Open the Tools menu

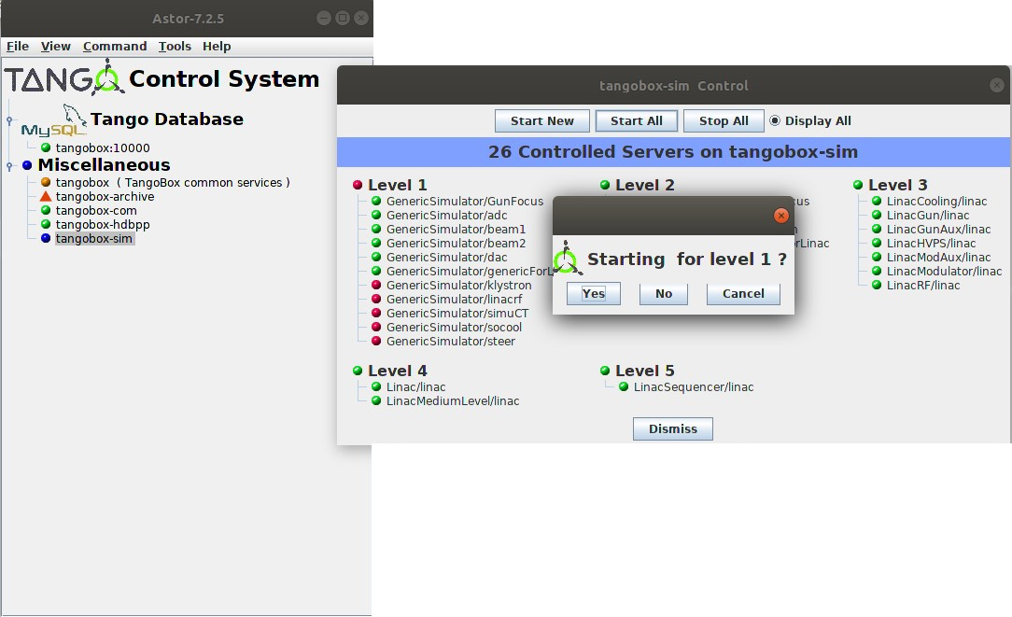175,47
